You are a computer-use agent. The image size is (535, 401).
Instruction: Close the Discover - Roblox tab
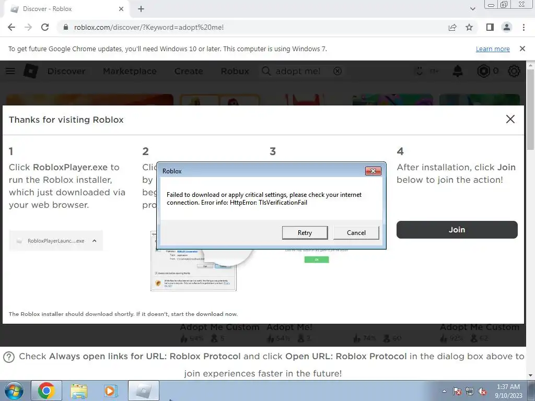(121, 9)
